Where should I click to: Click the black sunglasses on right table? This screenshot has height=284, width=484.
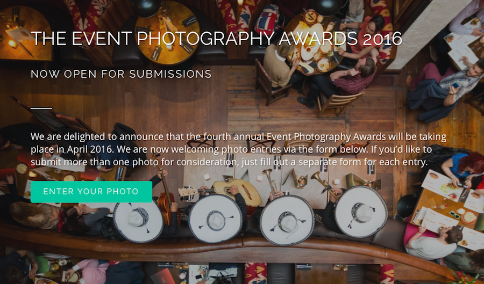[454, 214]
